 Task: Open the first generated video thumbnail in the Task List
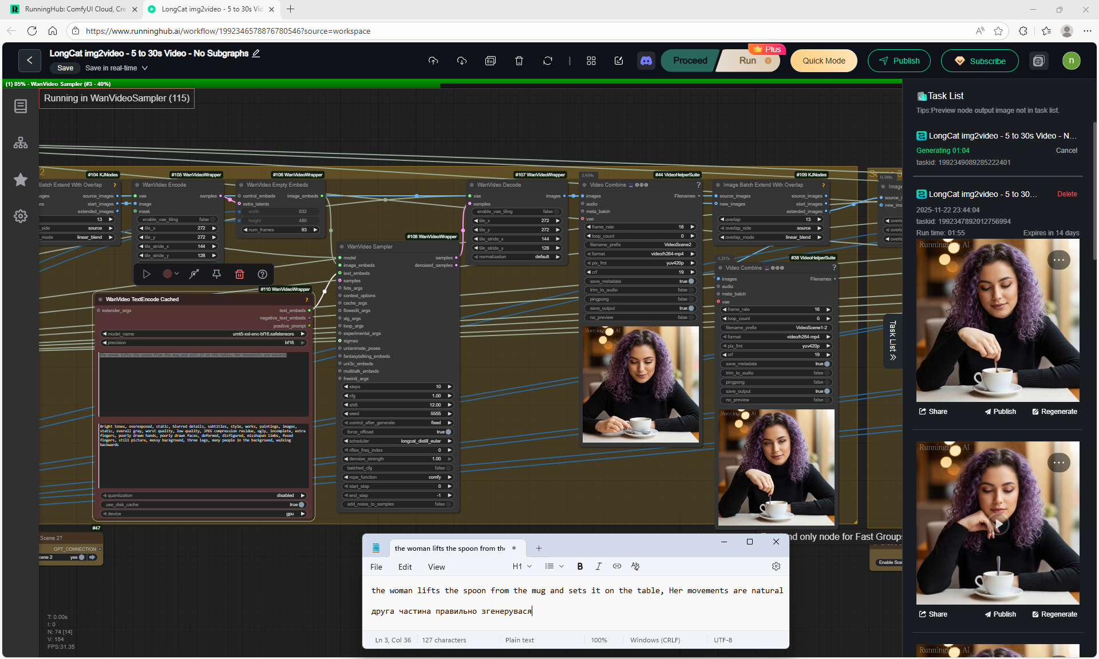(997, 321)
